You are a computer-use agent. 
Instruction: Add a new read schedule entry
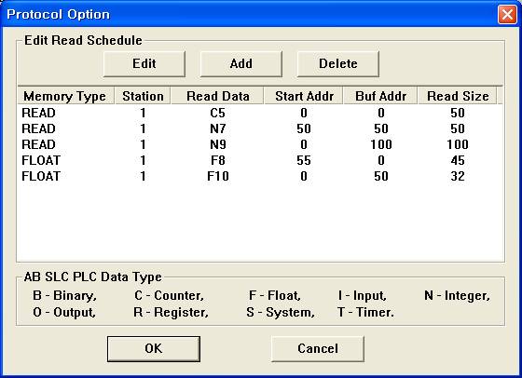[x=241, y=64]
